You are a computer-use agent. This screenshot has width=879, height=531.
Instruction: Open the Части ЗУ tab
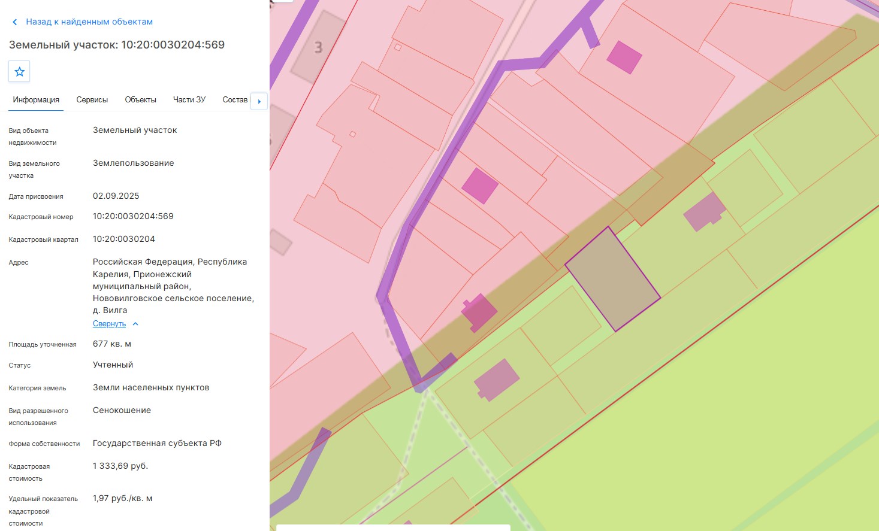coord(189,100)
